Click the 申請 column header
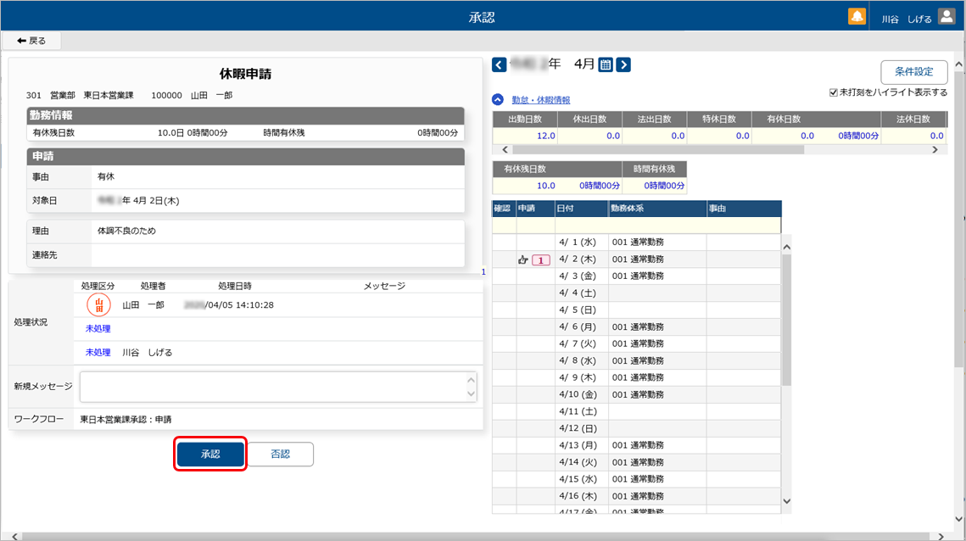Screen dimensions: 966x541 (535, 209)
